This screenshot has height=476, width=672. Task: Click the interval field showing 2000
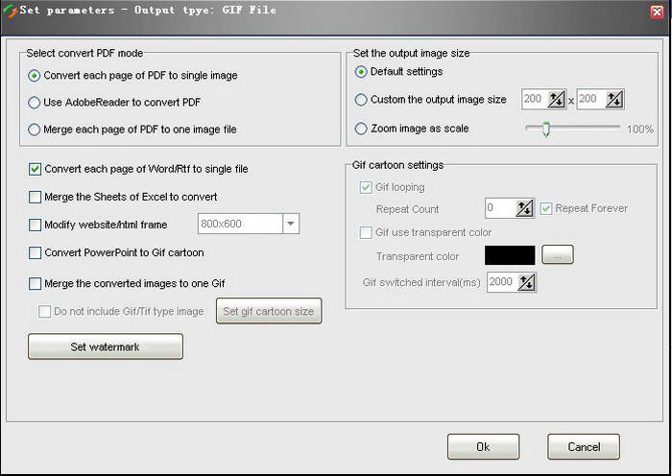click(502, 282)
